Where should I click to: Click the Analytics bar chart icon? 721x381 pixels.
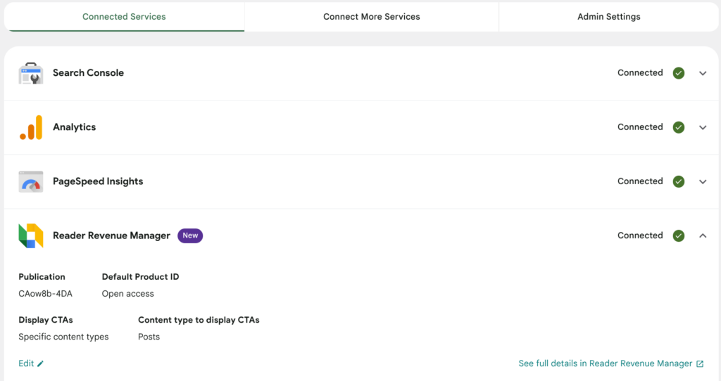point(31,127)
